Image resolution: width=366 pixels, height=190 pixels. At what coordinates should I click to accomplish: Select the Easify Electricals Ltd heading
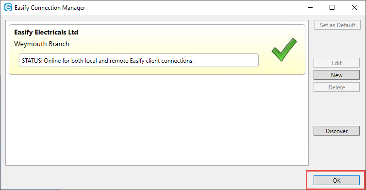coord(46,32)
